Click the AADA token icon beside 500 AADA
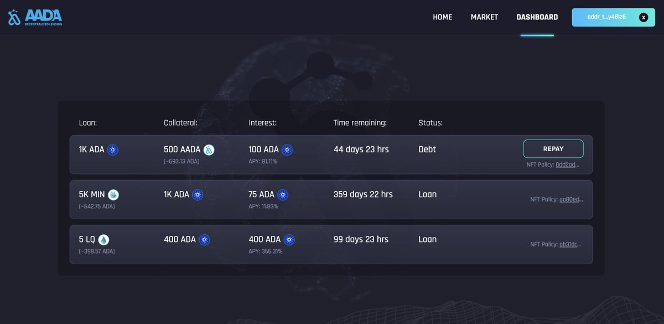 [x=209, y=150]
